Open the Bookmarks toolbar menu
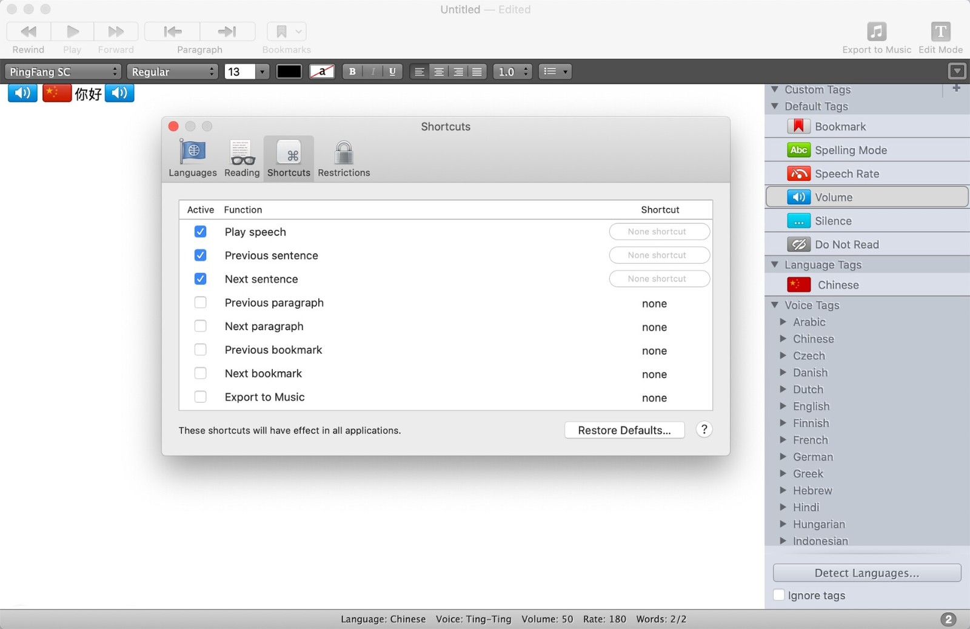This screenshot has height=629, width=970. (287, 32)
